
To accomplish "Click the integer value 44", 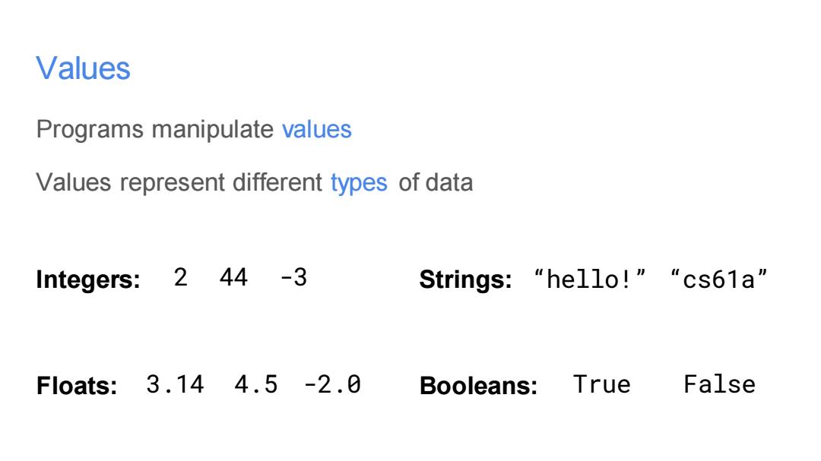I will (233, 277).
